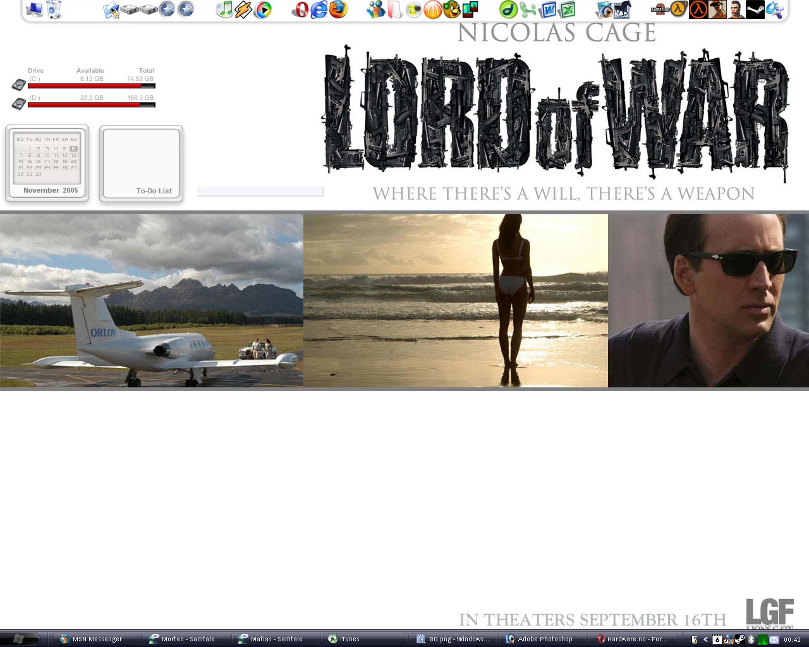Open My Computer from the dock
The height and width of the screenshot is (647, 809).
click(x=34, y=9)
